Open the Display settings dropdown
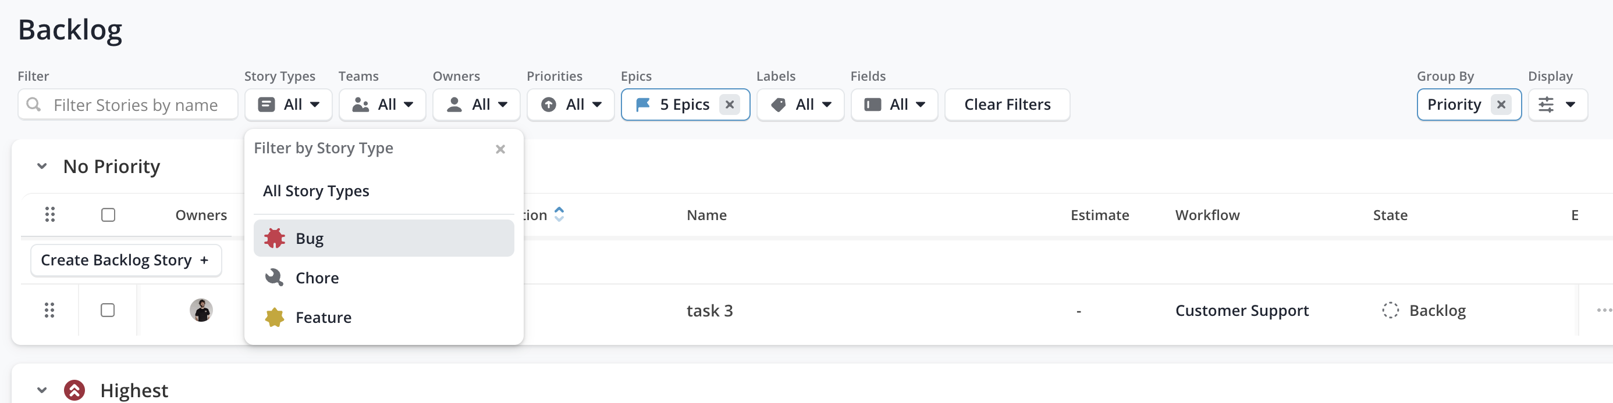 pyautogui.click(x=1557, y=105)
